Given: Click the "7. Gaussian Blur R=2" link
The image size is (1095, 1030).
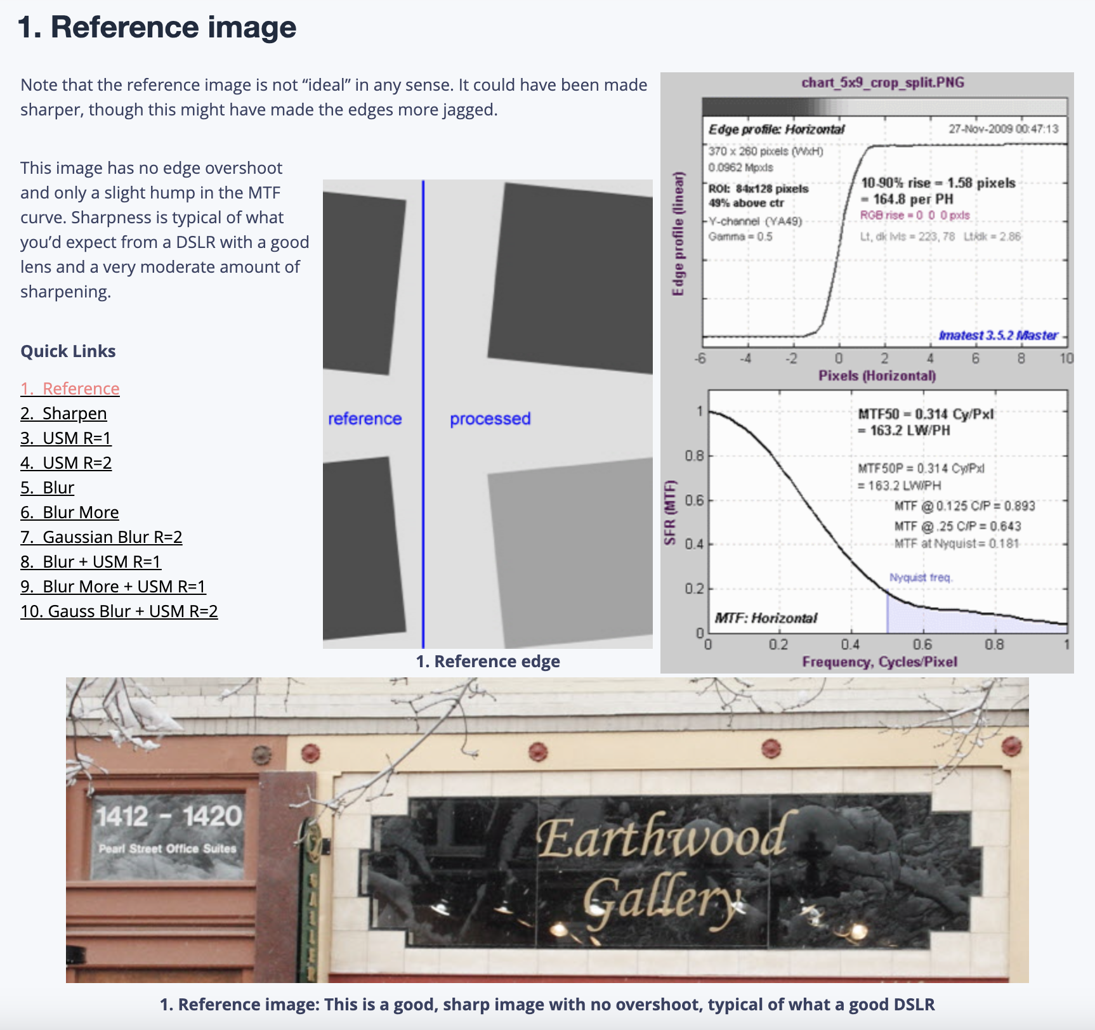Looking at the screenshot, I should [102, 537].
